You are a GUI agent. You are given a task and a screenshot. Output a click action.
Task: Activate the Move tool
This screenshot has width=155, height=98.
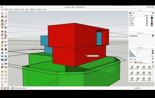[x=2, y=32]
